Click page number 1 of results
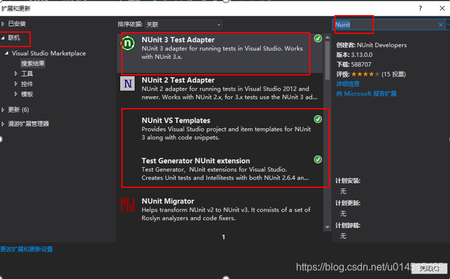The width and height of the screenshot is (450, 279). (x=223, y=237)
